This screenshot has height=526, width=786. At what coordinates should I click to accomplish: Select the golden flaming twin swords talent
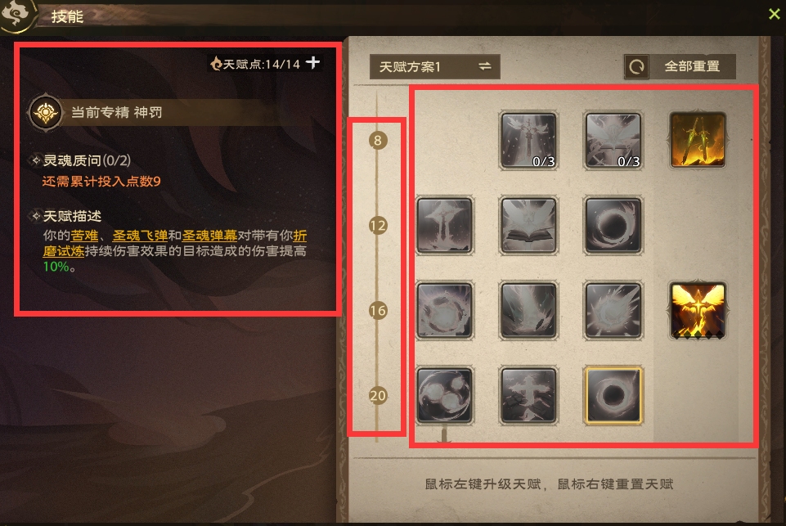[698, 140]
